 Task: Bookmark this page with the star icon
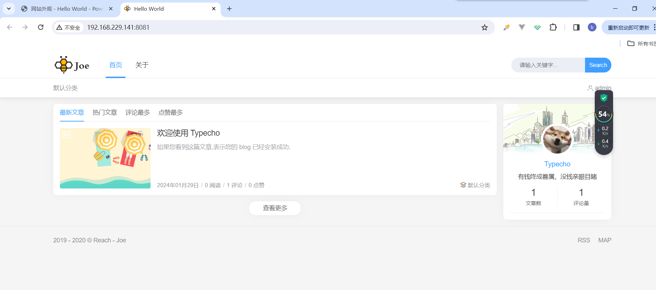pos(484,27)
